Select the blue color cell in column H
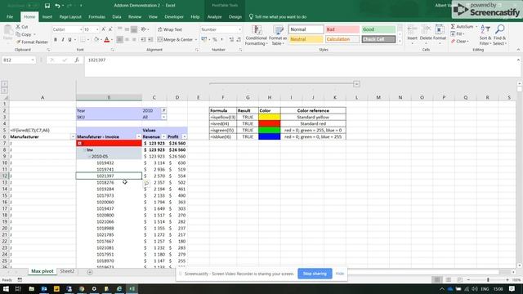The image size is (523, 294). point(269,136)
